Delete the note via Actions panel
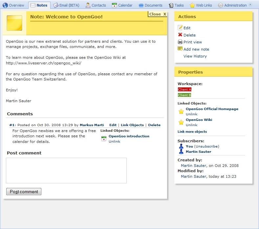 [189, 35]
